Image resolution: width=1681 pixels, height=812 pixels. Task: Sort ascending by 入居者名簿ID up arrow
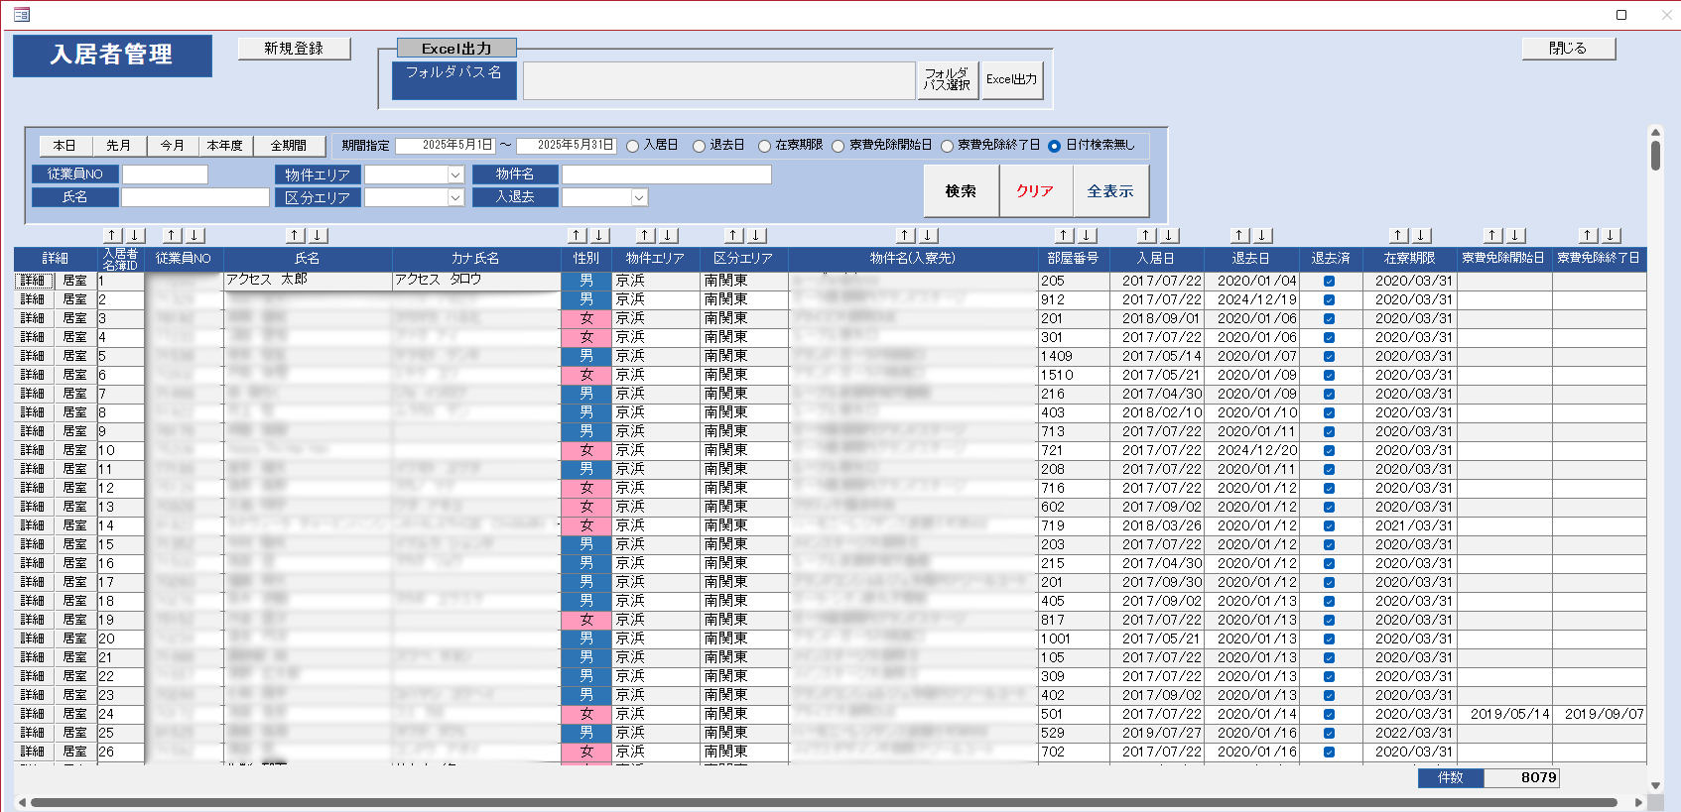point(113,235)
